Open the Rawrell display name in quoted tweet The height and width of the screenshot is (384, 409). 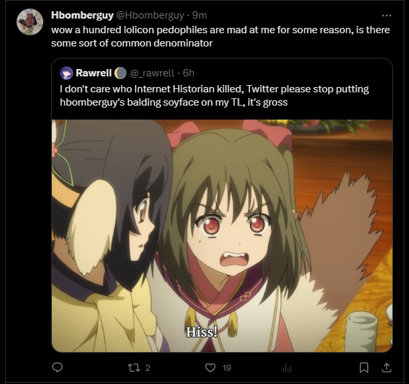94,73
